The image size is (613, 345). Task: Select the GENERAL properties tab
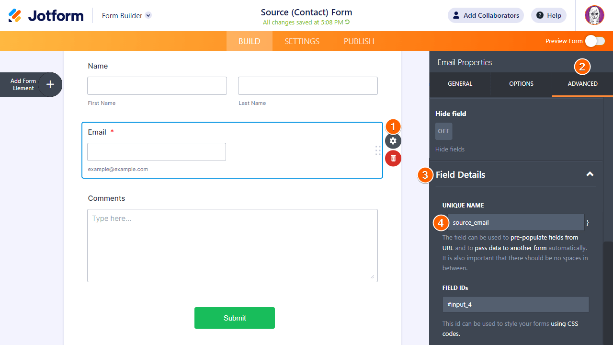tap(460, 84)
